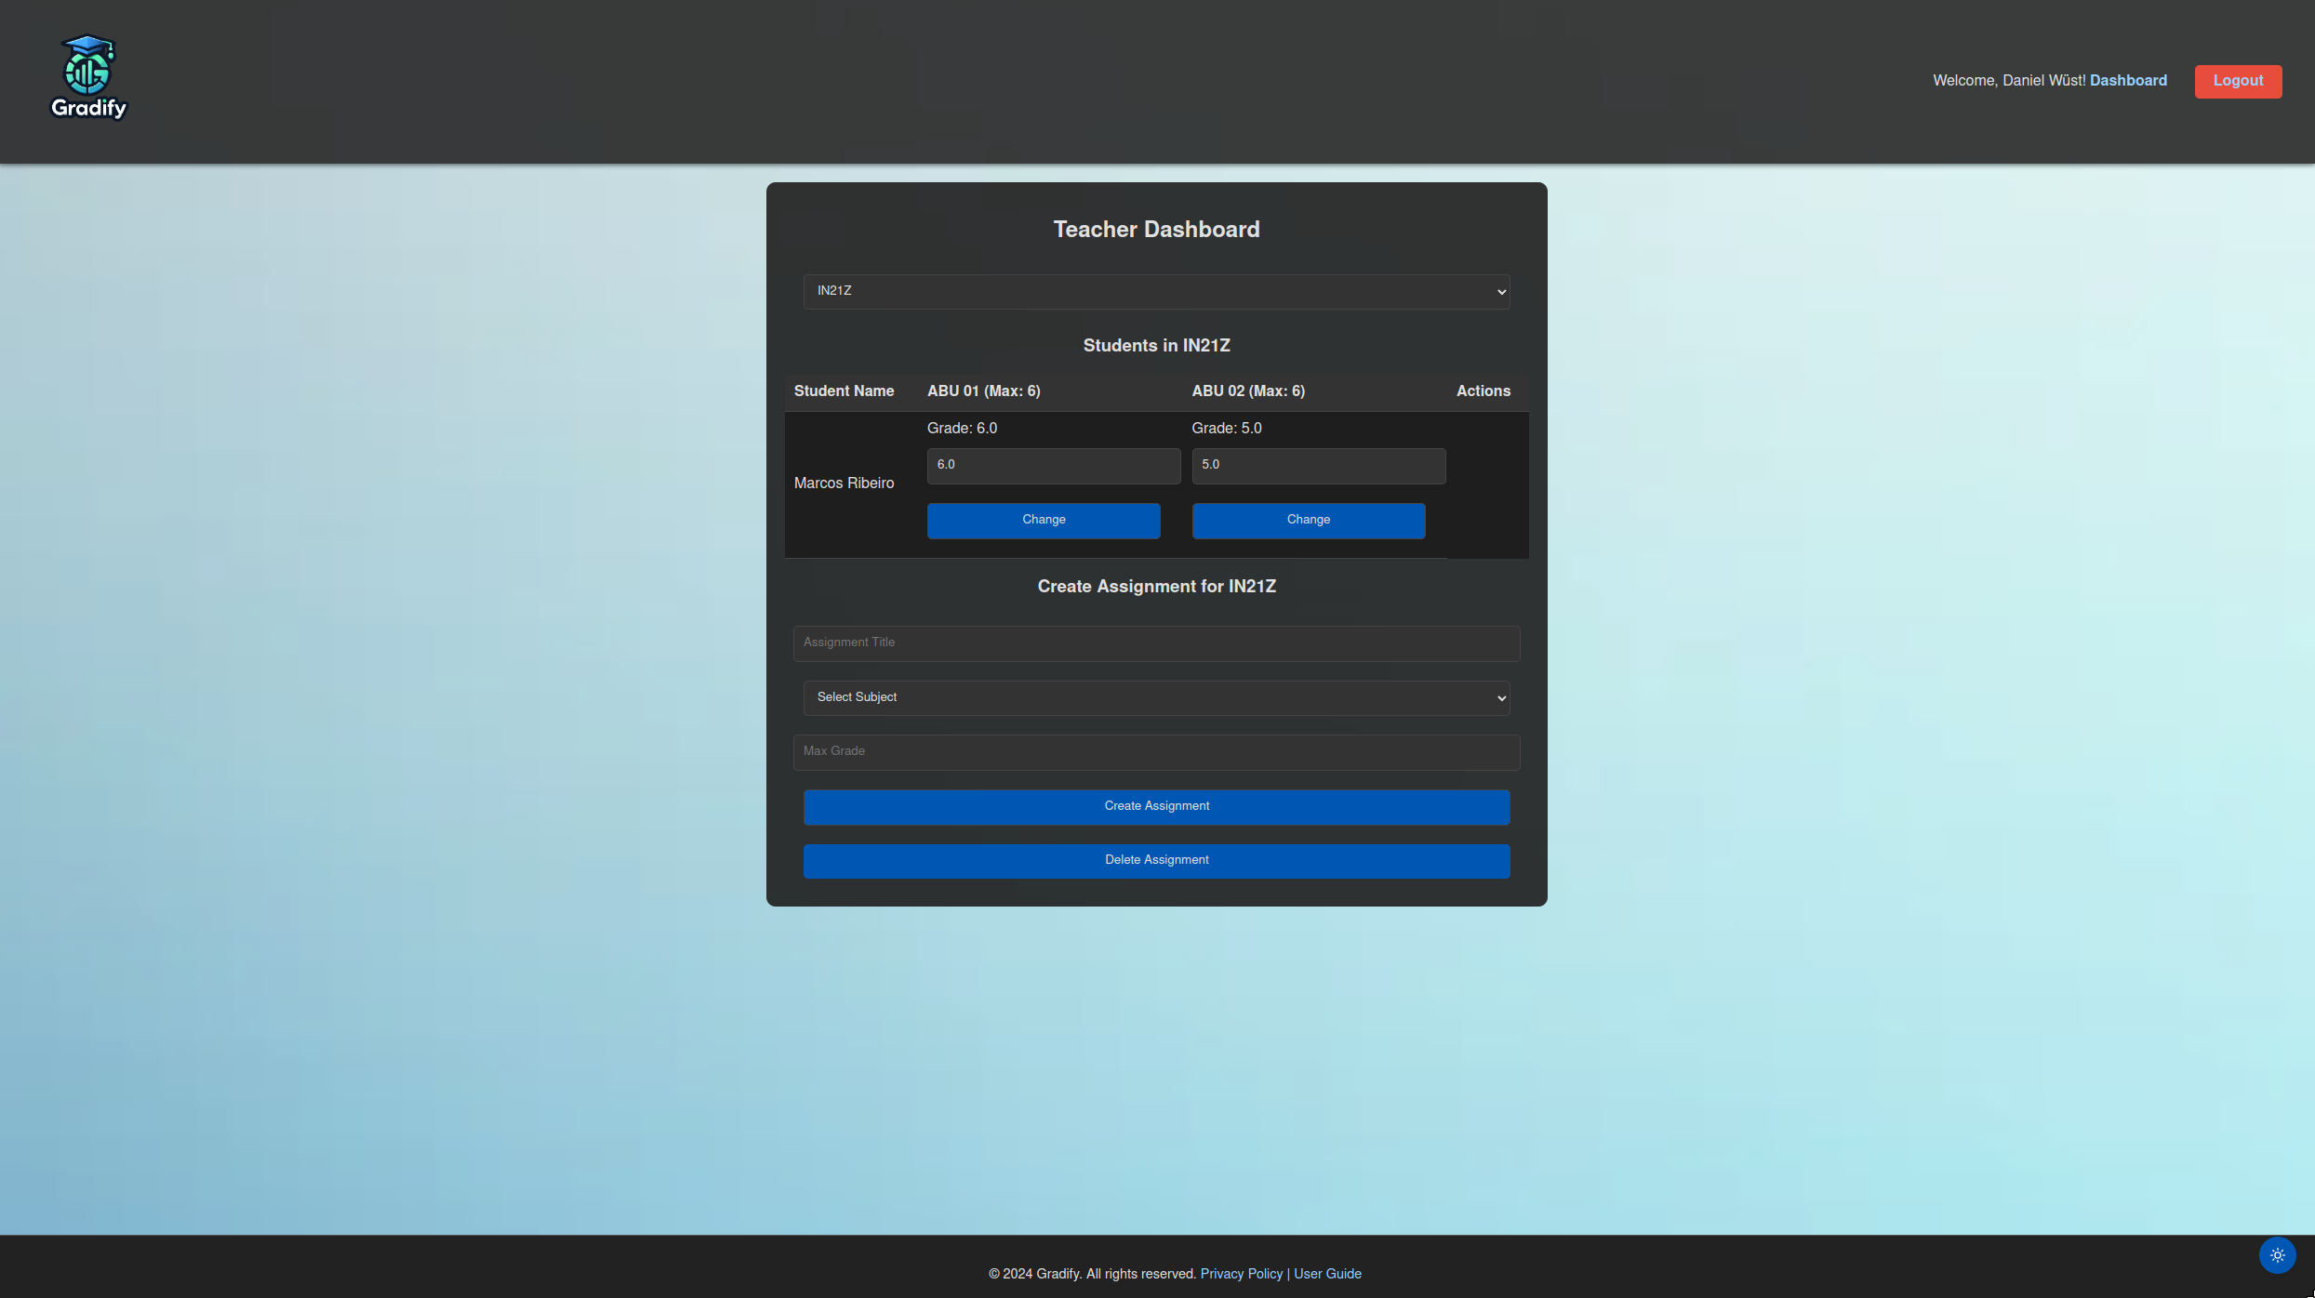2315x1298 pixels.
Task: Click Delete Assignment button
Action: [1156, 859]
